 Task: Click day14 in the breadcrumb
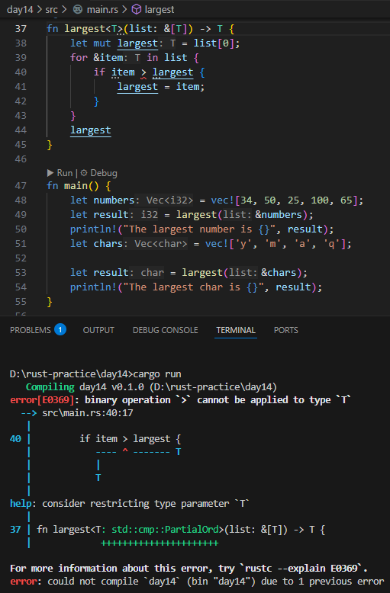coord(20,9)
